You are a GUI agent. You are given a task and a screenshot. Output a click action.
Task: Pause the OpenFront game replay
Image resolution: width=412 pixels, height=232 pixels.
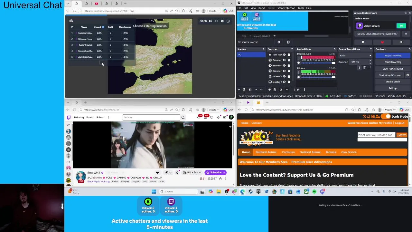click(x=216, y=21)
